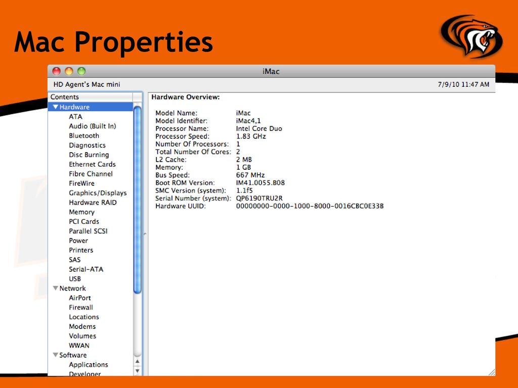
Task: Click the 7/9/10 11:47 AM timestamp
Action: [x=463, y=84]
